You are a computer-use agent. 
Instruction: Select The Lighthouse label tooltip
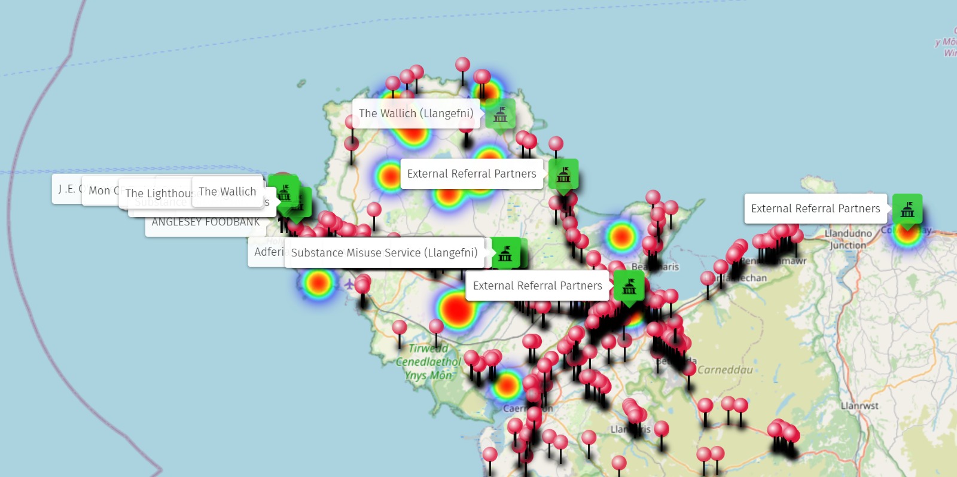(156, 193)
